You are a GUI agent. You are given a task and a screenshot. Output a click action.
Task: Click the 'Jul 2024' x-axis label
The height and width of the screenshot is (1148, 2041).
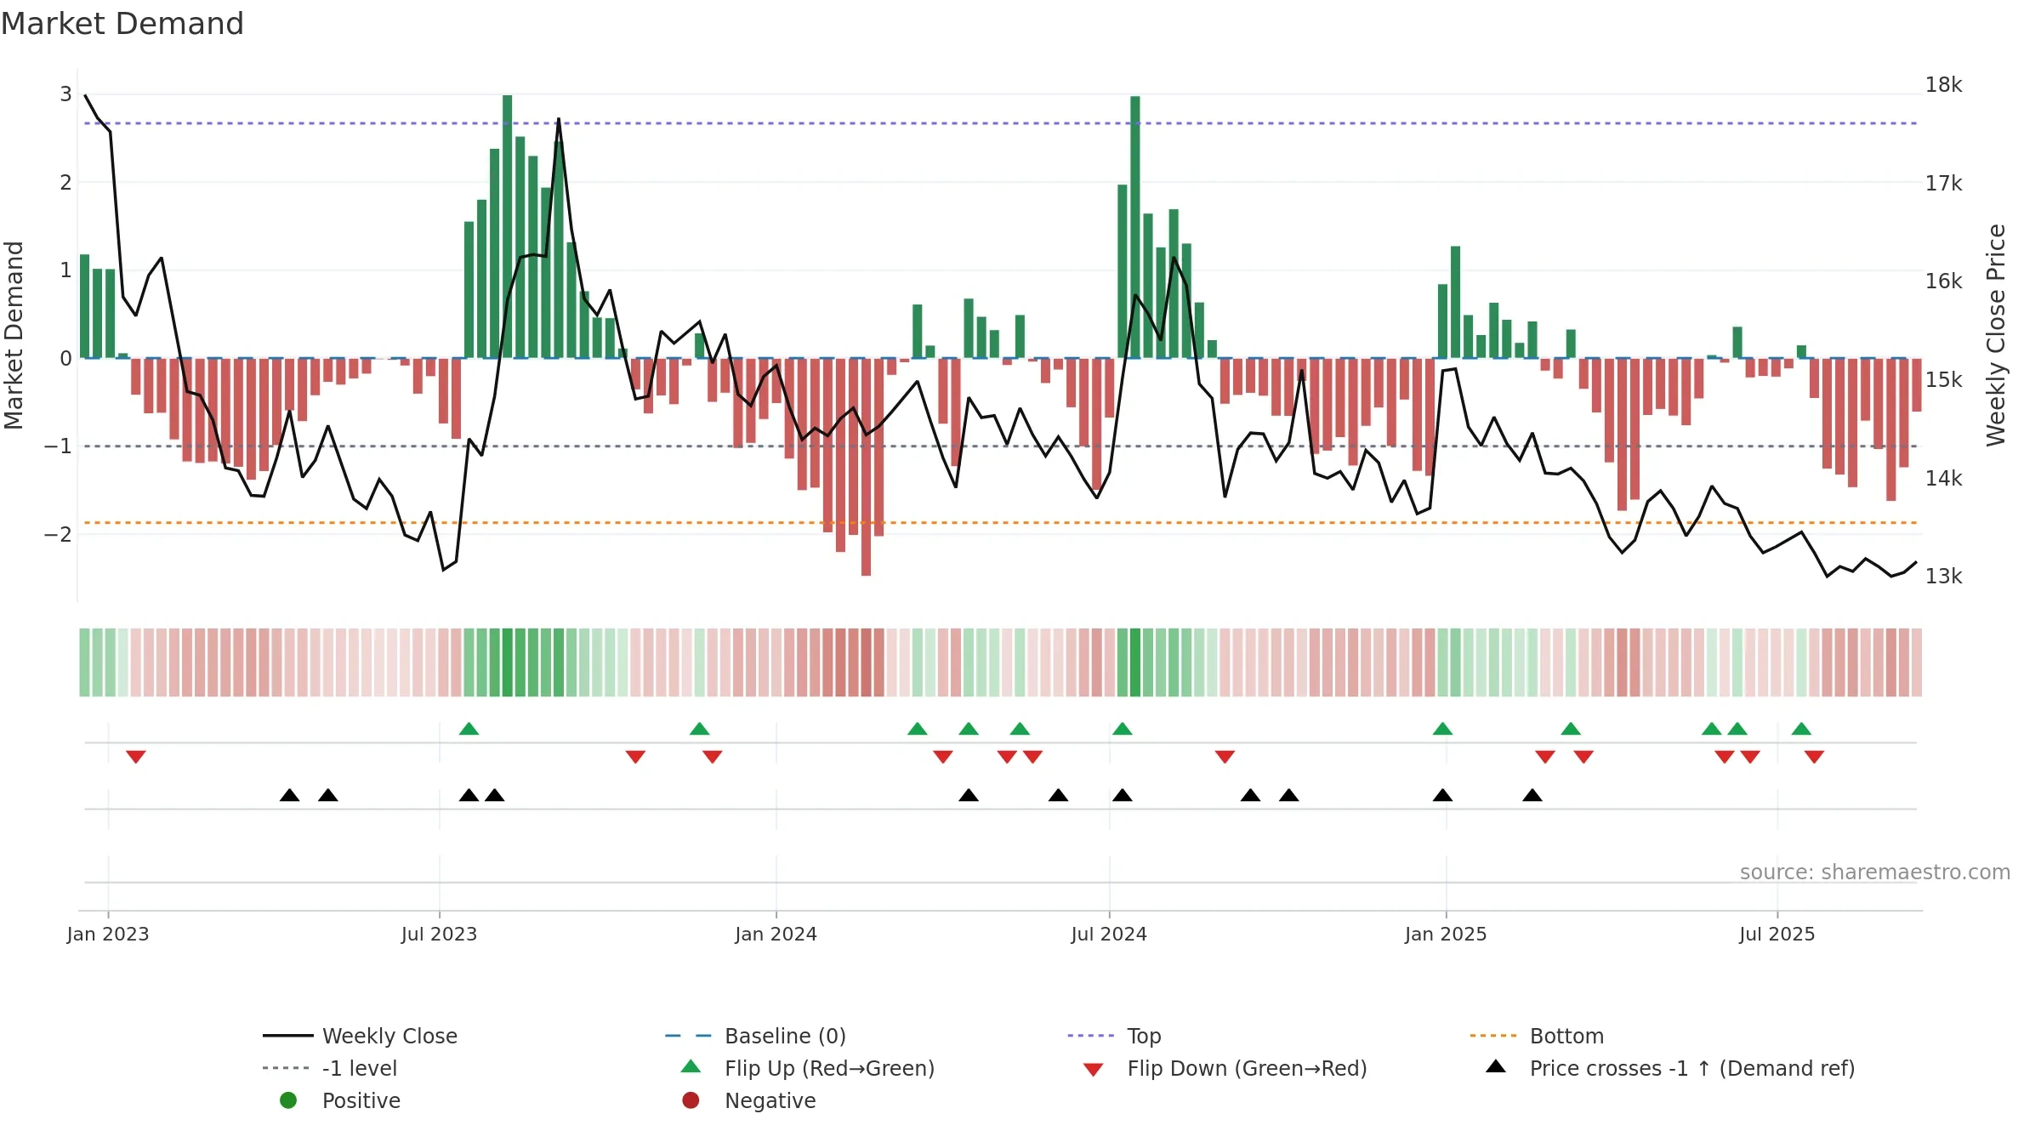tap(1109, 934)
